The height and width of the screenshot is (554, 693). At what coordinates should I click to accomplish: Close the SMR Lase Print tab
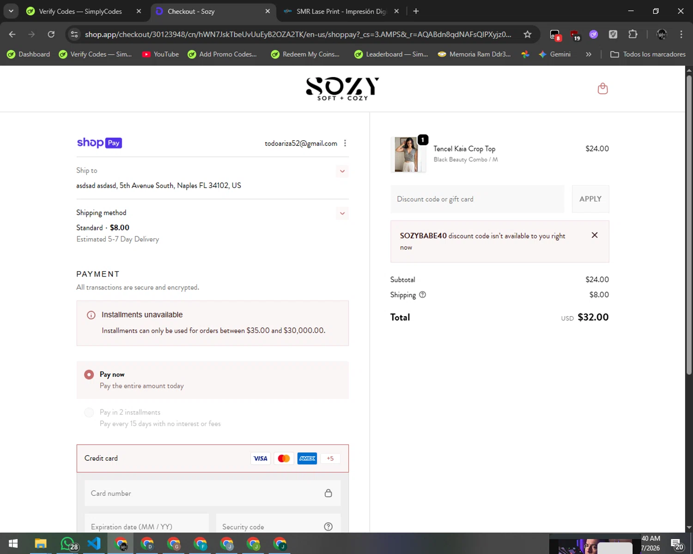tap(396, 11)
